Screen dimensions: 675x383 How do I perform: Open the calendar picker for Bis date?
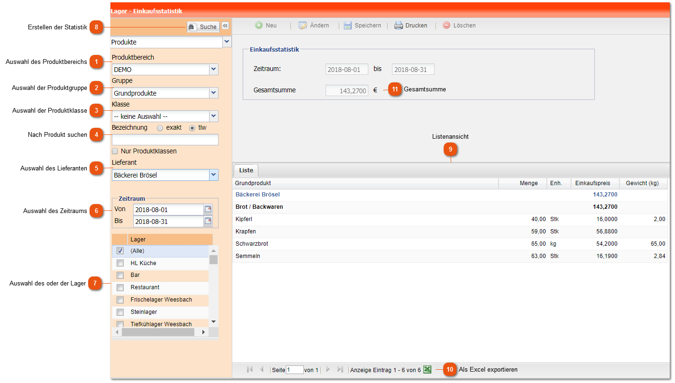[x=208, y=221]
